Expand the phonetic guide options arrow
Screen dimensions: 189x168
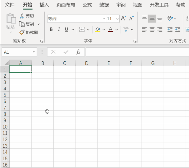tap(132, 30)
